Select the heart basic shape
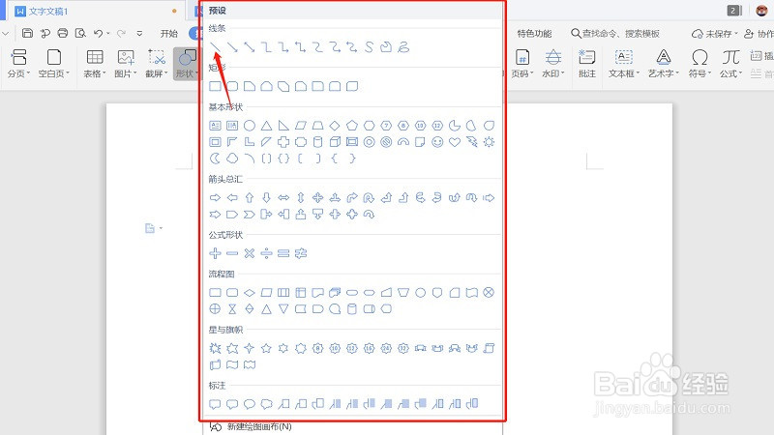774x435 pixels. pos(455,142)
